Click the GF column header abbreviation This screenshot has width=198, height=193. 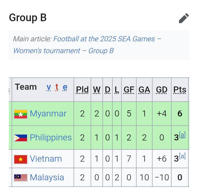tap(129, 90)
